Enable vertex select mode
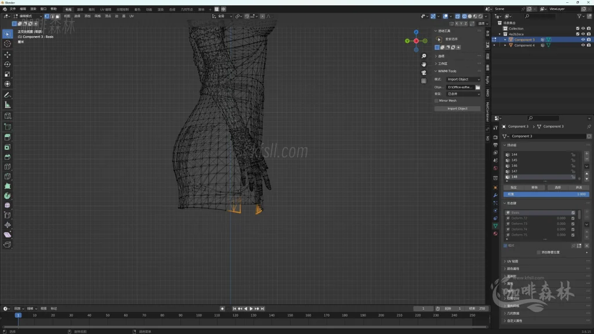This screenshot has height=334, width=594. click(x=46, y=16)
